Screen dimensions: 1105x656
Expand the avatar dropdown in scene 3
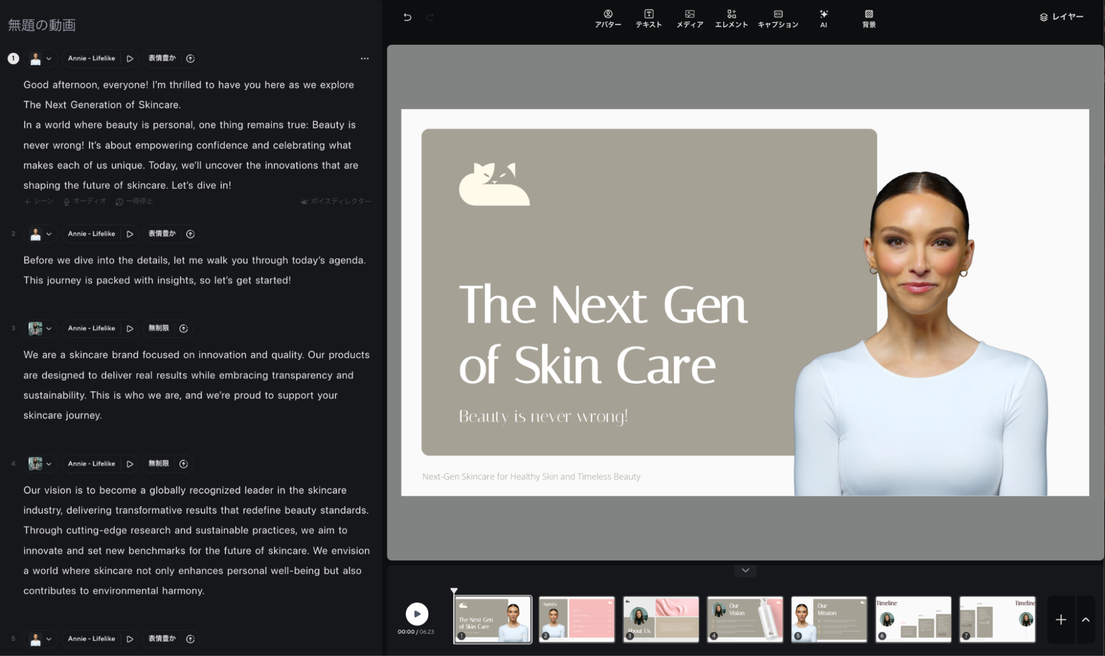[49, 329]
